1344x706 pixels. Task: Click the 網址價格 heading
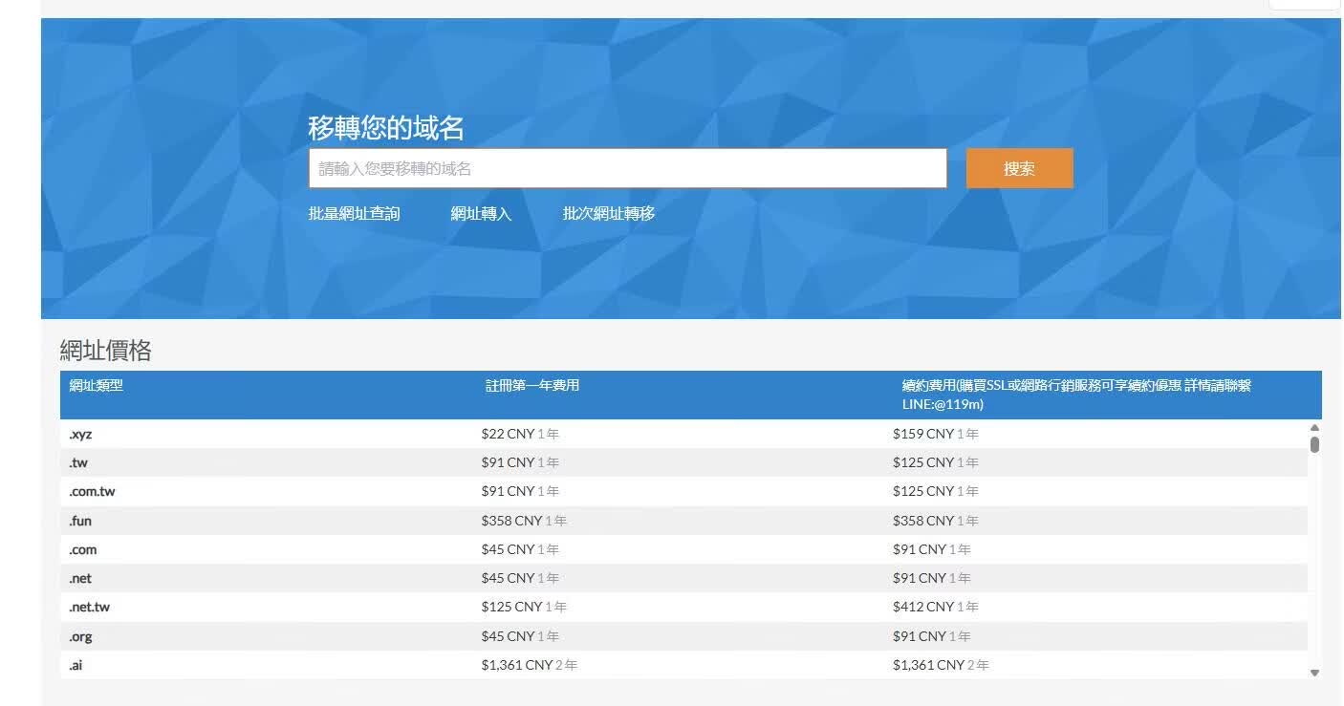click(x=105, y=351)
